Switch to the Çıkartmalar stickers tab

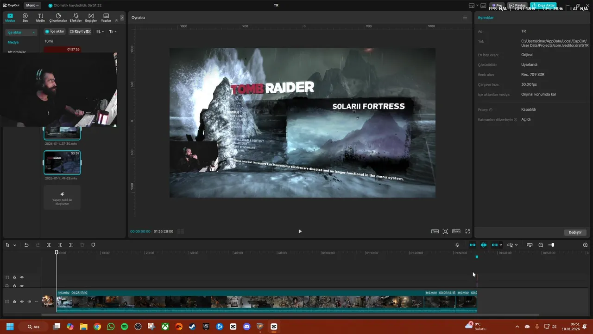point(58,18)
